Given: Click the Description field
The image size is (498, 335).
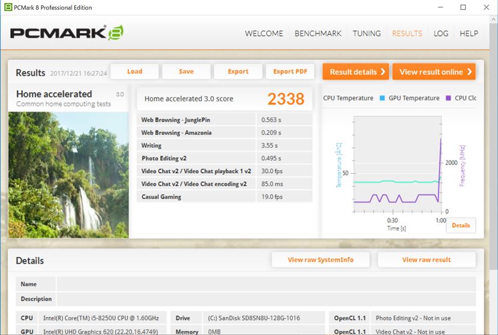Looking at the screenshot, I should pos(266,299).
